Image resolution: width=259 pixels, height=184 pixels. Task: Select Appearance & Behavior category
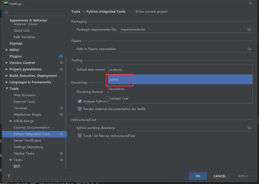point(28,20)
